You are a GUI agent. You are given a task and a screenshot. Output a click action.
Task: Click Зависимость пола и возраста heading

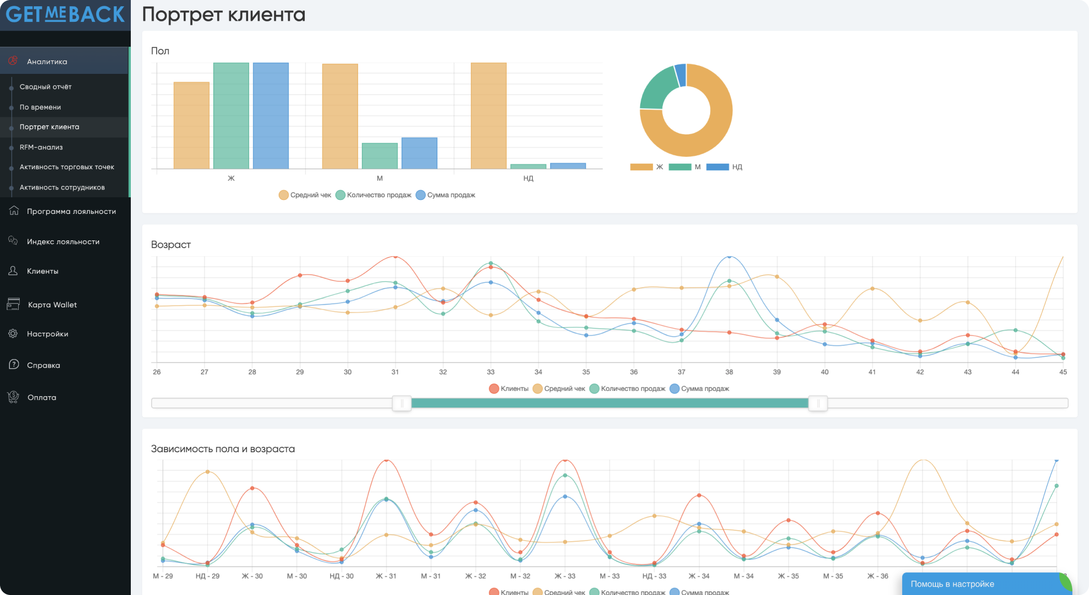pos(223,449)
